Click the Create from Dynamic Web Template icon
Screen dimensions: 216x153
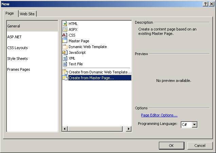65,72
